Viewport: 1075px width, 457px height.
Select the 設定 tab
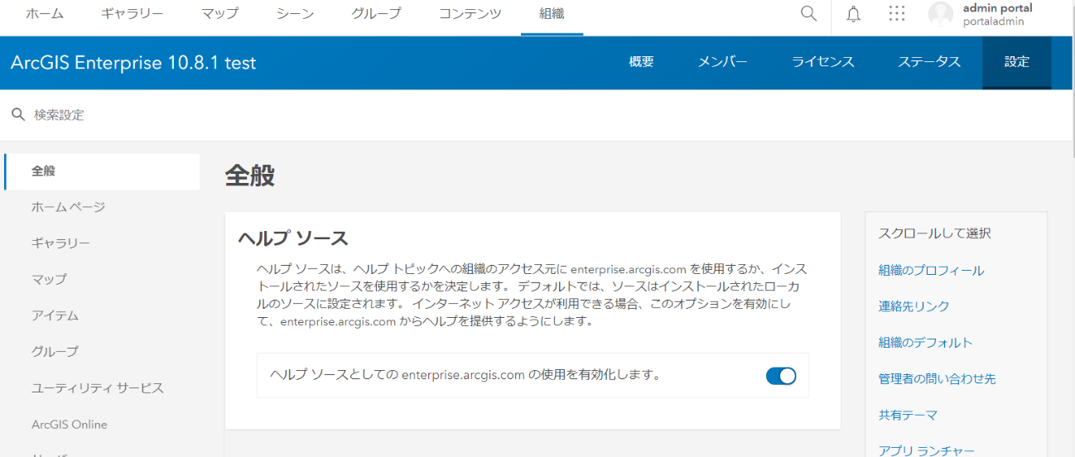[x=1017, y=62]
